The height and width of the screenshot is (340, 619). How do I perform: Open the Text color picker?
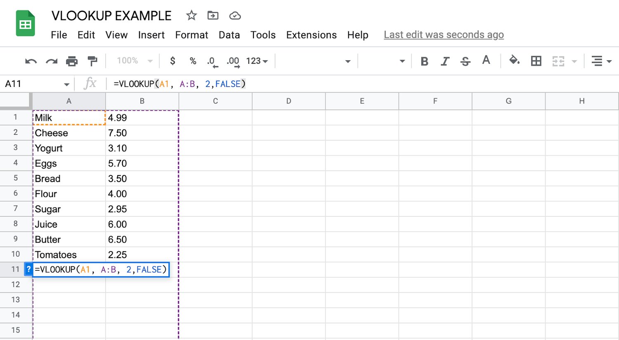[486, 61]
